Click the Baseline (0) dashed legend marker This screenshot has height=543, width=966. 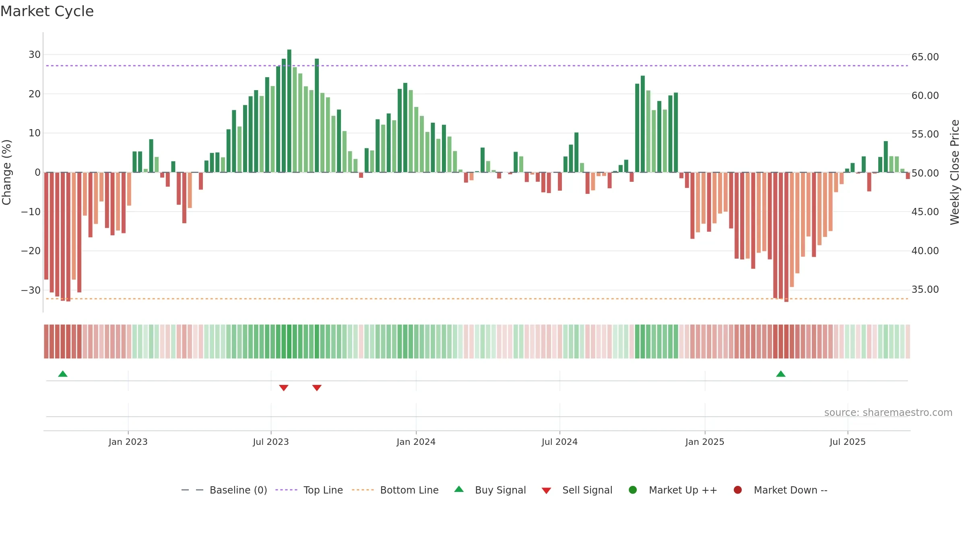pos(192,490)
